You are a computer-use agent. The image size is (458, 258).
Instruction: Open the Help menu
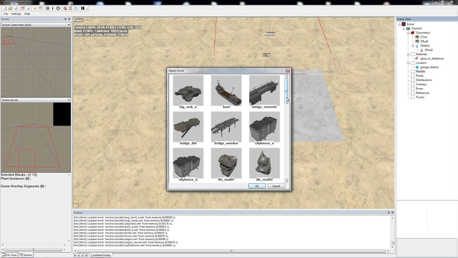point(27,14)
